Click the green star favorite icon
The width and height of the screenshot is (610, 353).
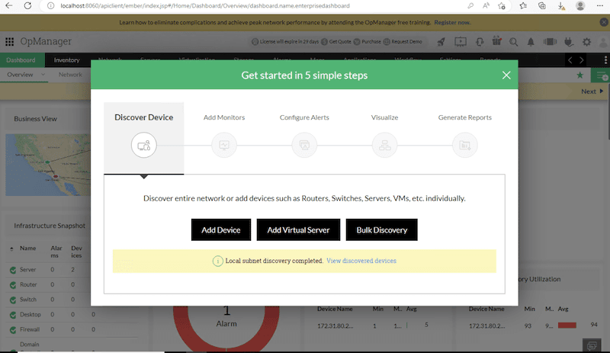click(x=580, y=75)
